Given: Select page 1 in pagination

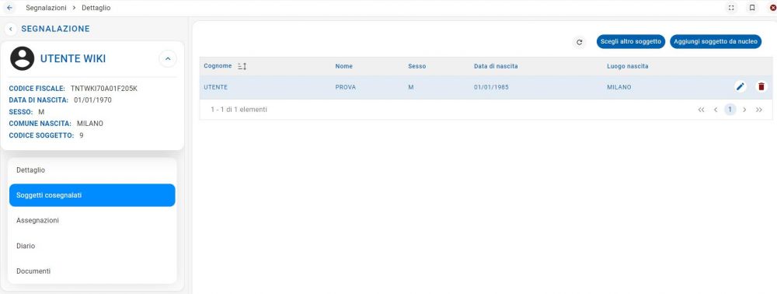Looking at the screenshot, I should pos(730,110).
